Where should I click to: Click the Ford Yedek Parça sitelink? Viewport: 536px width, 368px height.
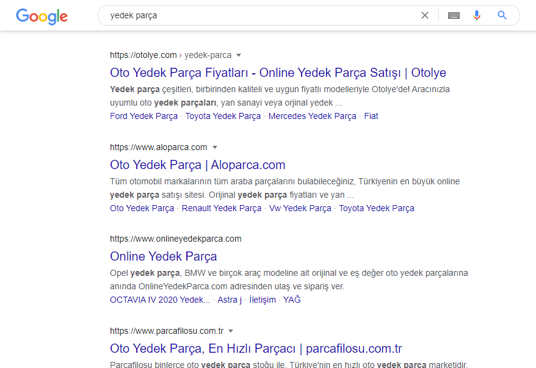pyautogui.click(x=143, y=116)
